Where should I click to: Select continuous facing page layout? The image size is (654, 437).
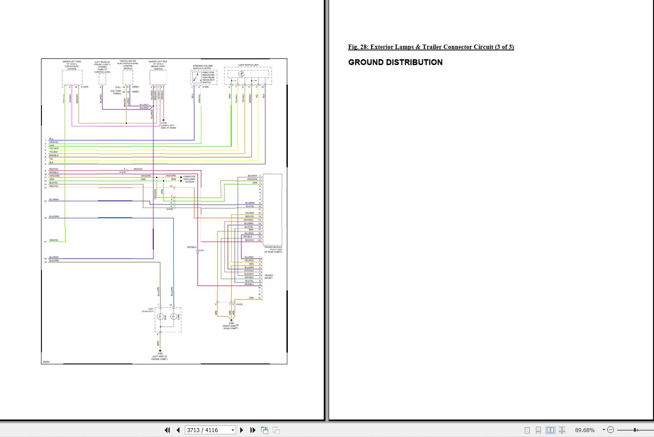tap(562, 430)
